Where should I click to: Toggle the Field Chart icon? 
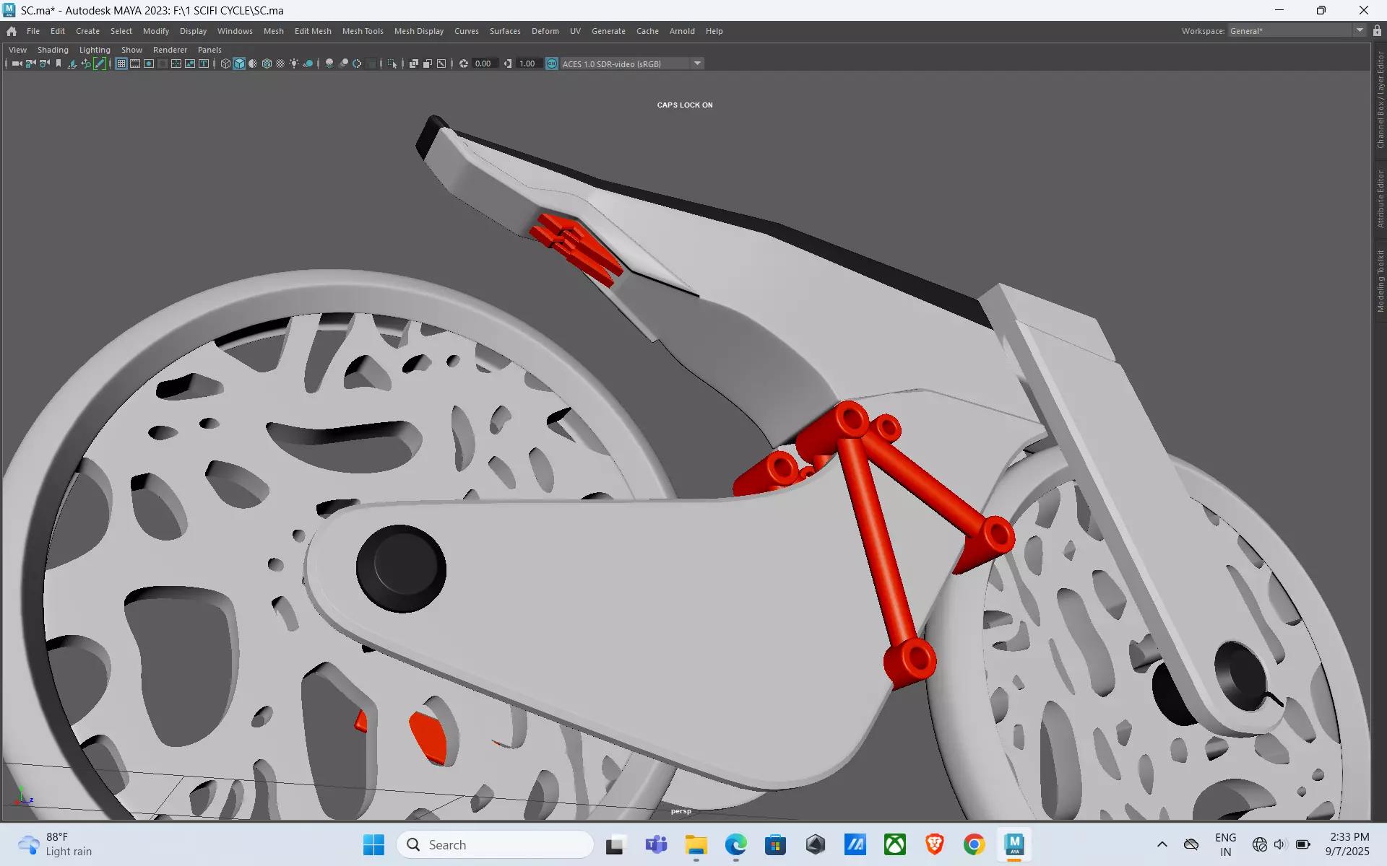(176, 64)
